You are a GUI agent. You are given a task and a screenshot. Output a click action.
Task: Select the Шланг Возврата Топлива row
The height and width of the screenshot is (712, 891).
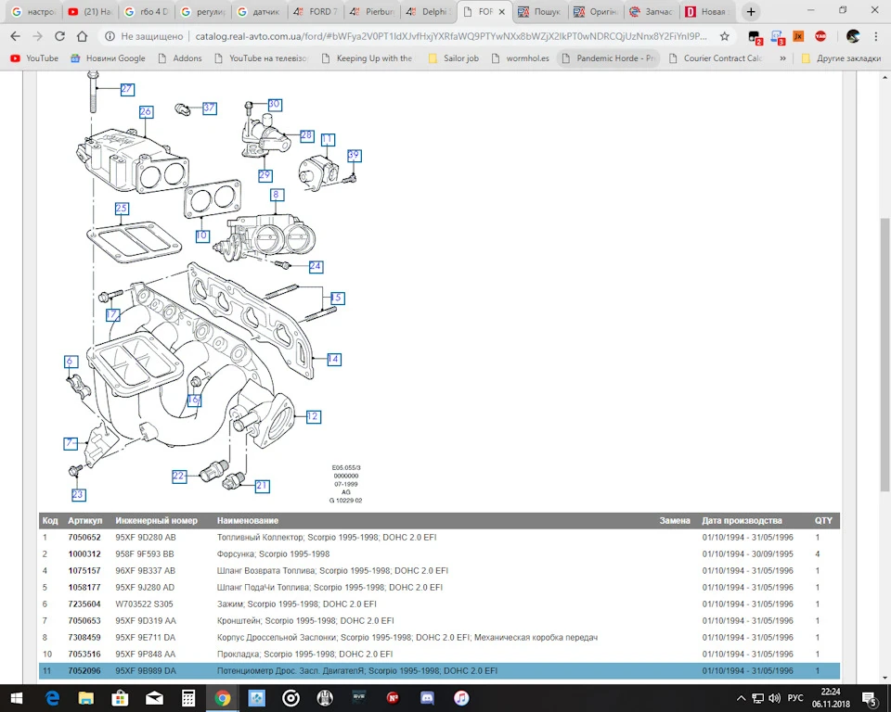point(439,571)
